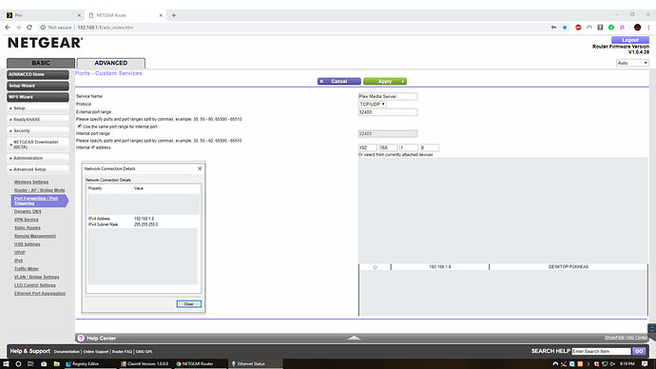Focus the Service Name input field
The image size is (656, 369).
(x=388, y=96)
